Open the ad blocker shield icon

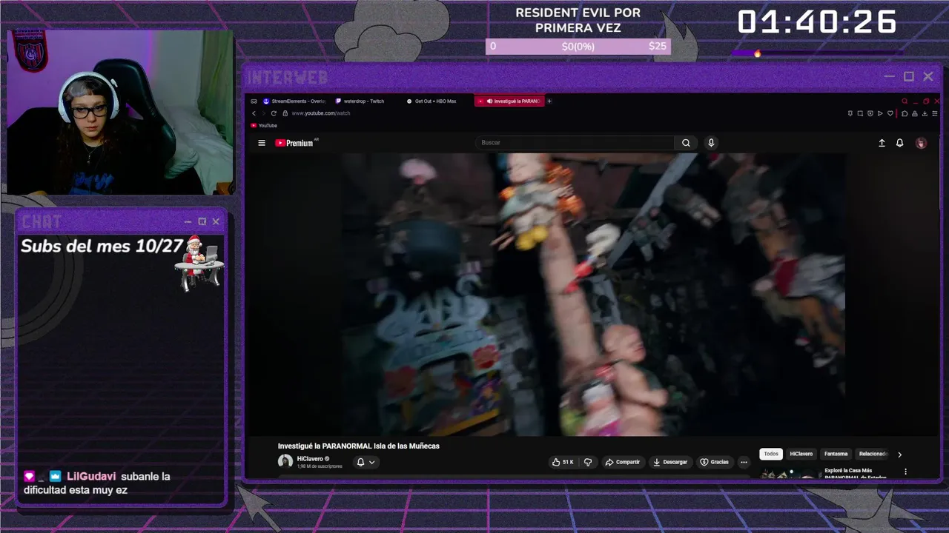[870, 113]
